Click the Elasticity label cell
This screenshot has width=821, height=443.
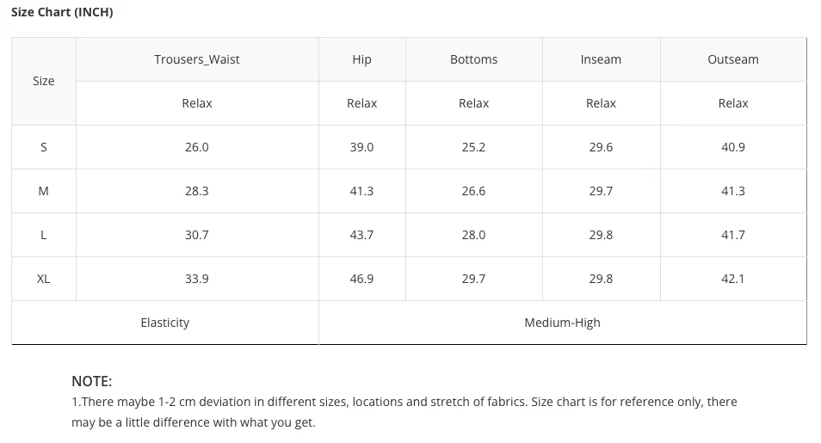coord(165,323)
